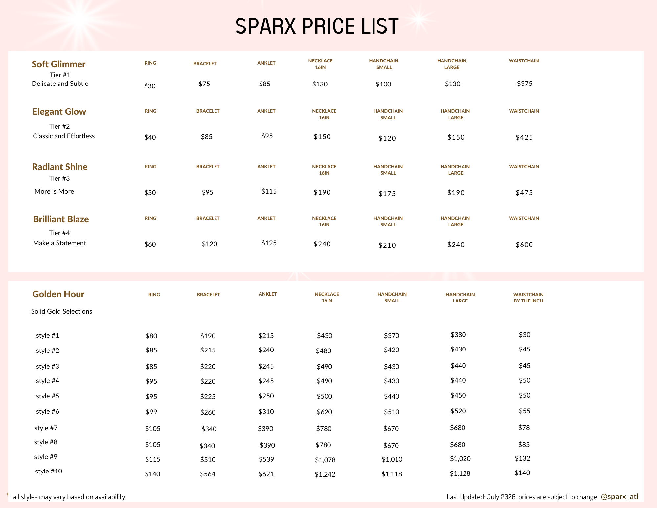Select the Soft Glimmer tier heading
The height and width of the screenshot is (508, 657).
click(x=58, y=64)
